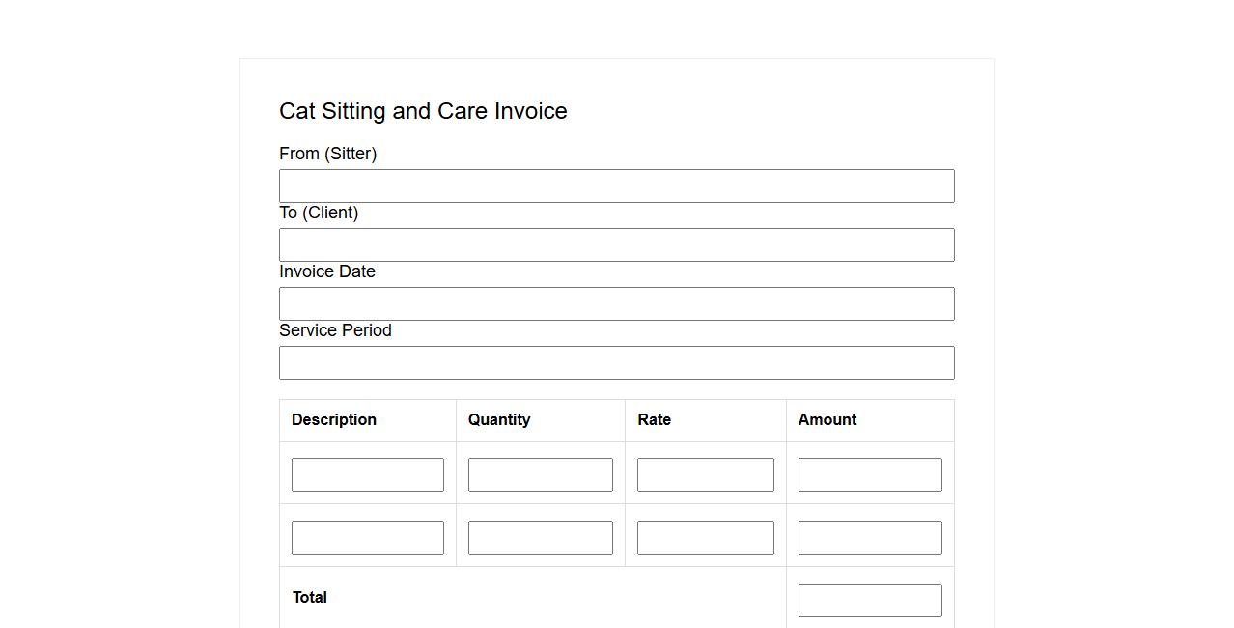
Task: Focus the first row Rate input
Action: click(x=705, y=475)
